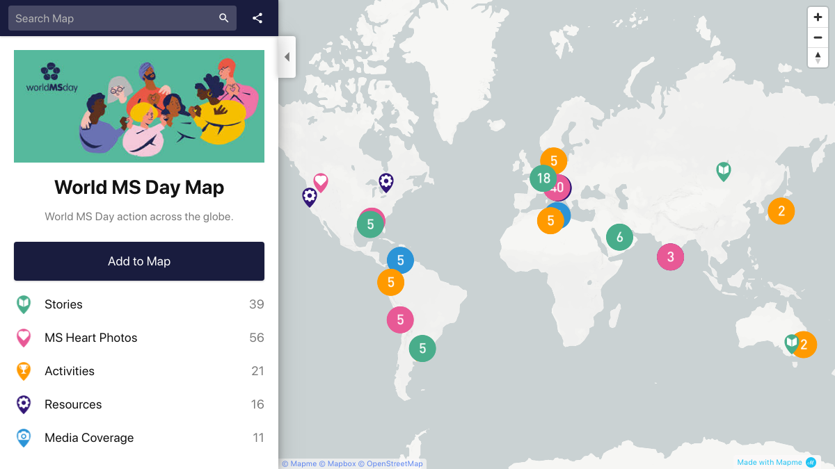Open the share icon in top bar

(x=257, y=18)
